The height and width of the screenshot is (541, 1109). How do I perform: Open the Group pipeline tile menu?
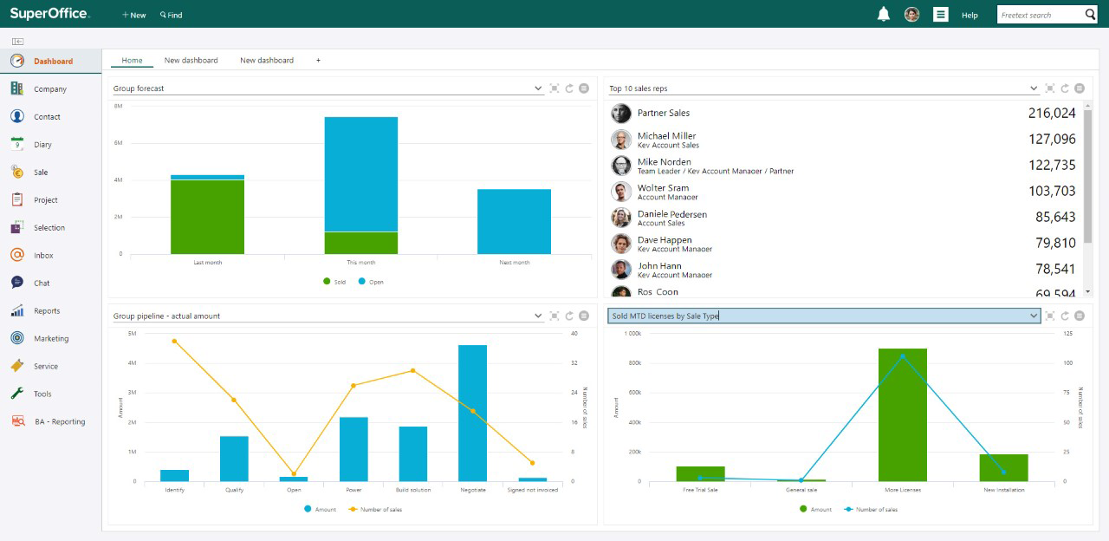pyautogui.click(x=584, y=316)
